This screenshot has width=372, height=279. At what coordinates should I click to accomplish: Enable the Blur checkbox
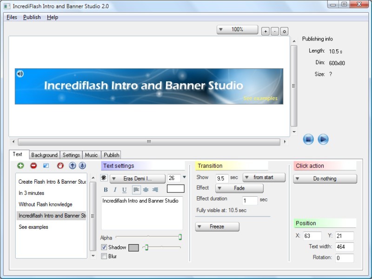coord(104,256)
